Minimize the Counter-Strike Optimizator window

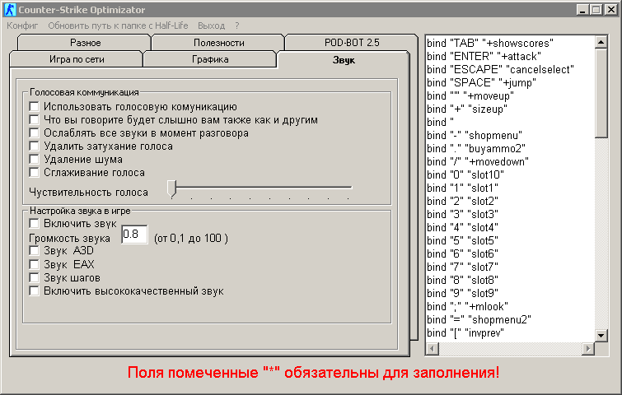[582, 10]
